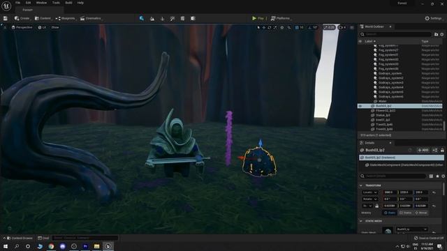Switch to Landscape mode icon
The height and width of the screenshot is (251, 447).
click(x=152, y=18)
